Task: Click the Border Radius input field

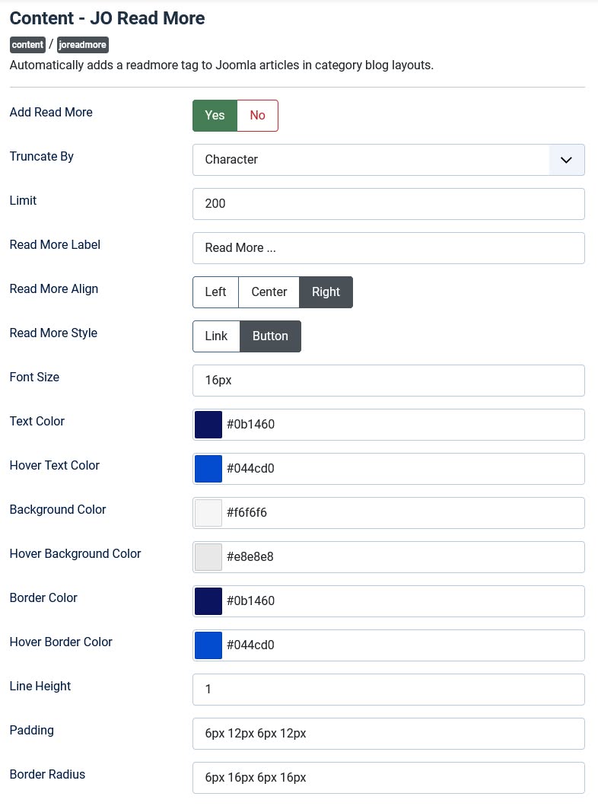Action: coord(388,778)
